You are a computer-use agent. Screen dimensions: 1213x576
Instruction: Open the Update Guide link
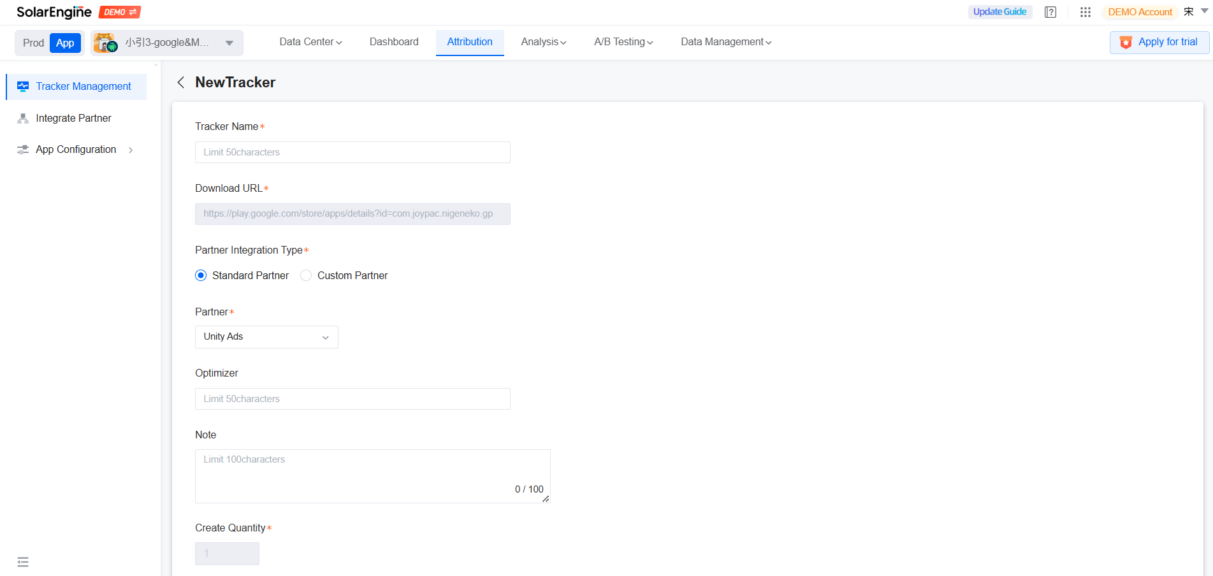[x=999, y=12]
